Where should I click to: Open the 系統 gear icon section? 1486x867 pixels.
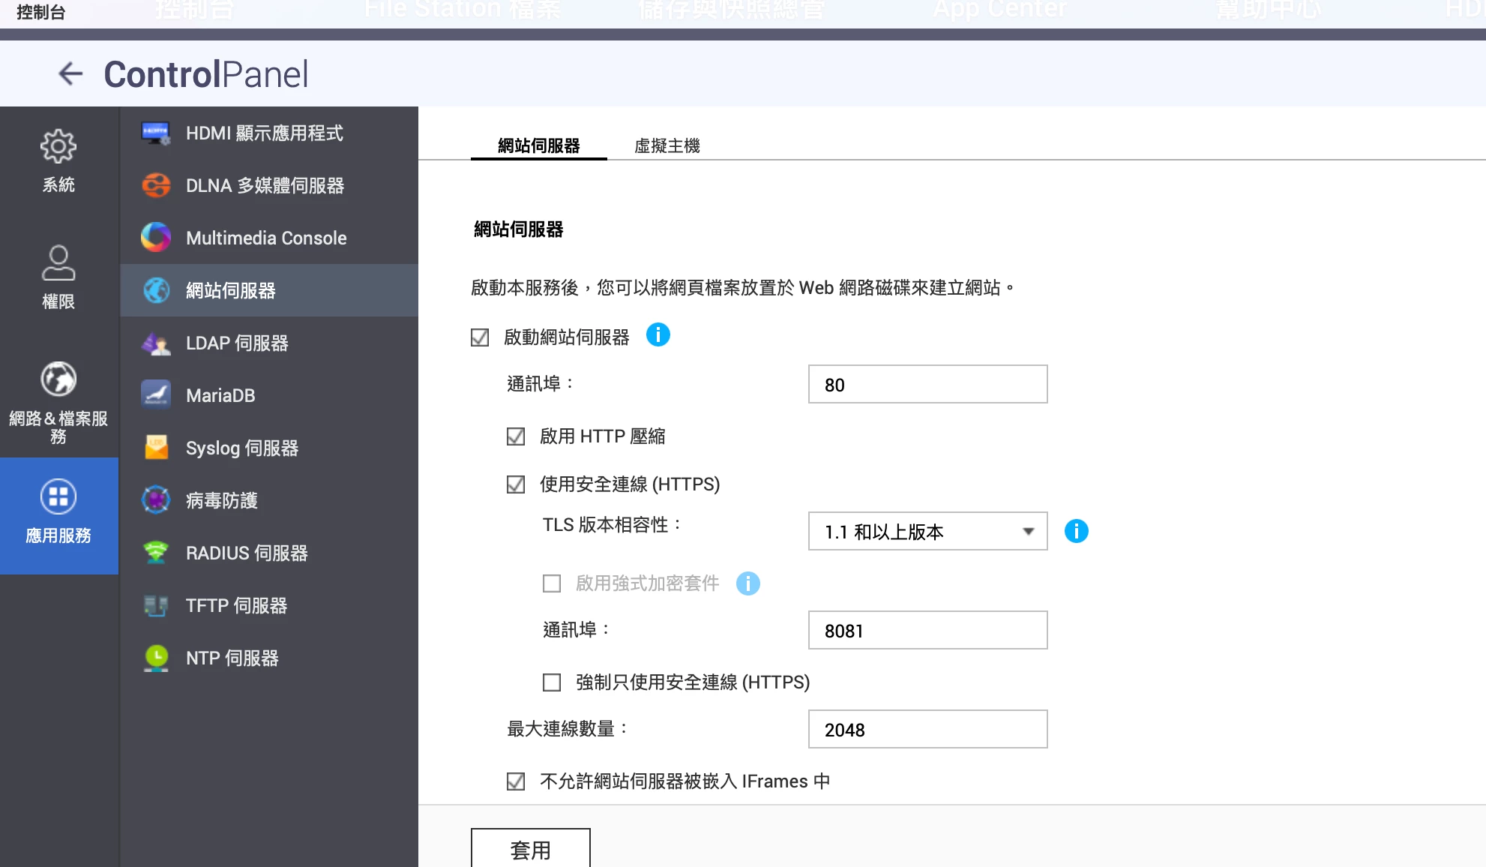point(58,147)
